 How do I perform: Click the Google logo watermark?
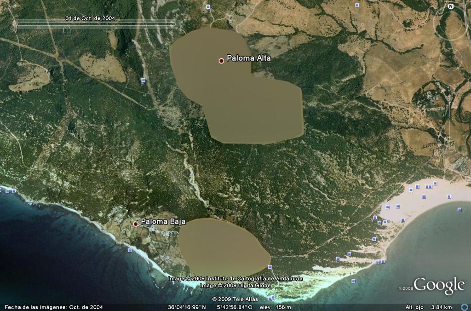tap(439, 286)
